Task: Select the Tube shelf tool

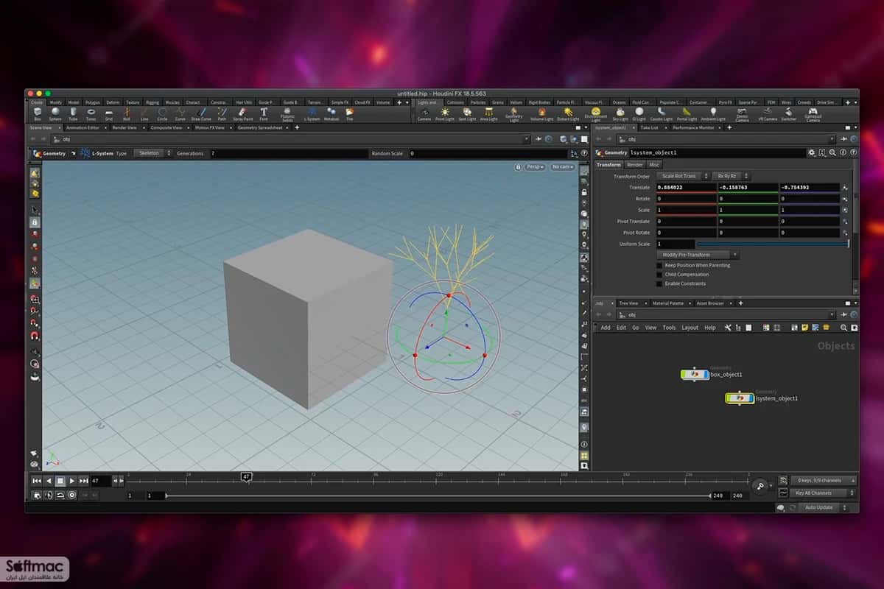Action: point(73,113)
